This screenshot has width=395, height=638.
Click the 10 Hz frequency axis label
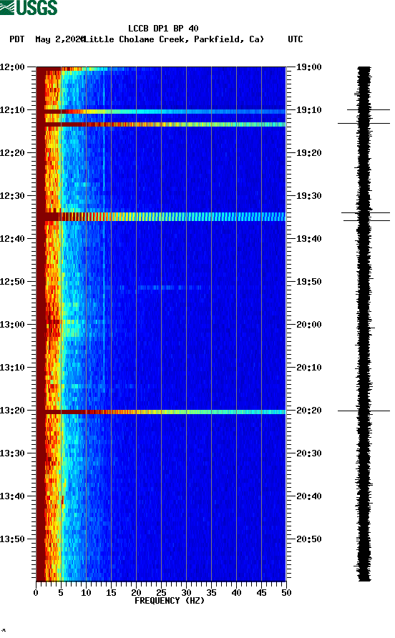pyautogui.click(x=86, y=593)
